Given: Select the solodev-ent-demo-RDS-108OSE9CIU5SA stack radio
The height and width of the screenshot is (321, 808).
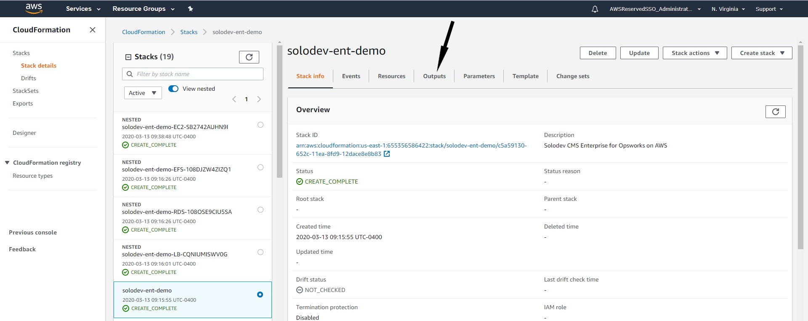Looking at the screenshot, I should tap(260, 210).
